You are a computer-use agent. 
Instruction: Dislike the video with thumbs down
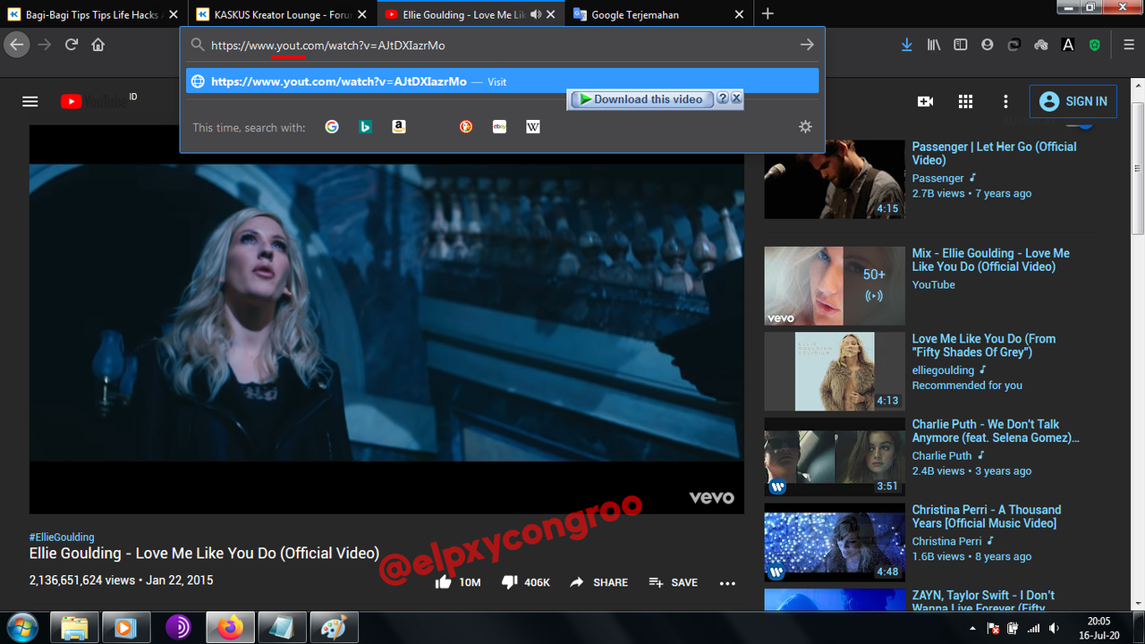[510, 582]
